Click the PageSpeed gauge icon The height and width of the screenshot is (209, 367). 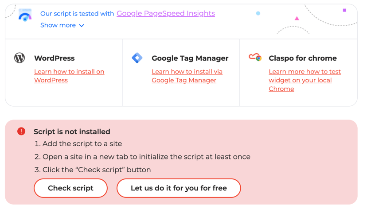pos(25,15)
